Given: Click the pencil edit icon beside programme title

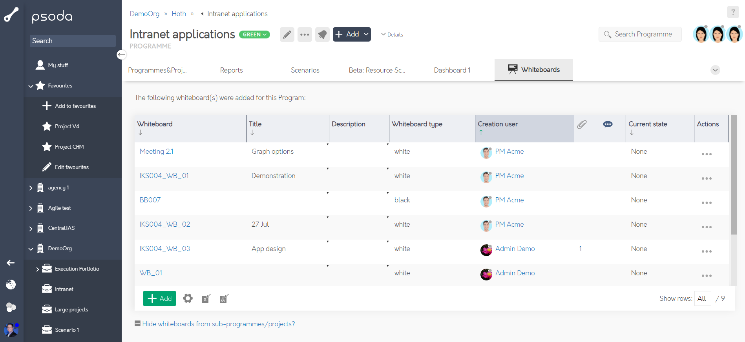Looking at the screenshot, I should 287,35.
